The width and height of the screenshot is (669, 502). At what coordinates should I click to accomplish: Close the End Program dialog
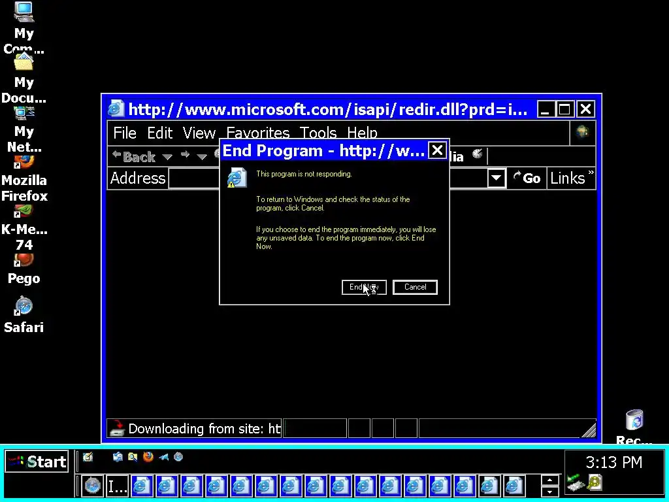click(x=437, y=150)
